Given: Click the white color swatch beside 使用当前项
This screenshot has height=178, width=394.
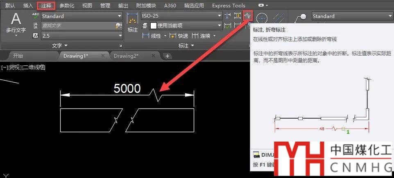Looking at the screenshot, I should [153, 26].
